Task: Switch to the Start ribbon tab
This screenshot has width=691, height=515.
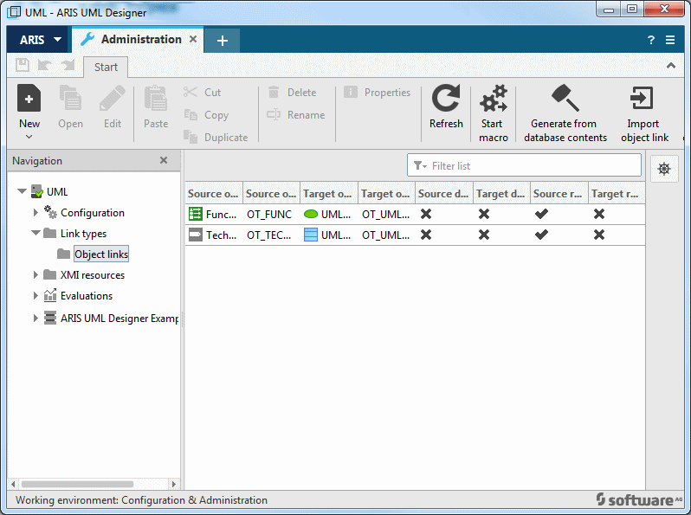Action: click(106, 67)
